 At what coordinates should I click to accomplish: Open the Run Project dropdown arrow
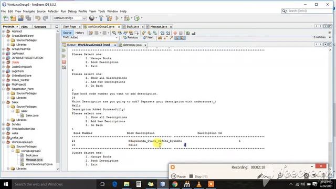pos(121,18)
